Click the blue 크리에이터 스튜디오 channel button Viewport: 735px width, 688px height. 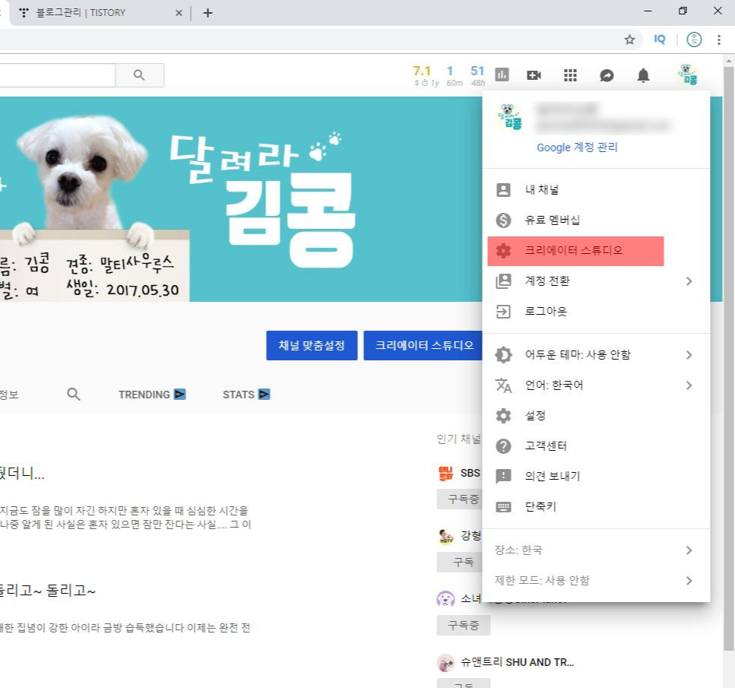pos(423,346)
